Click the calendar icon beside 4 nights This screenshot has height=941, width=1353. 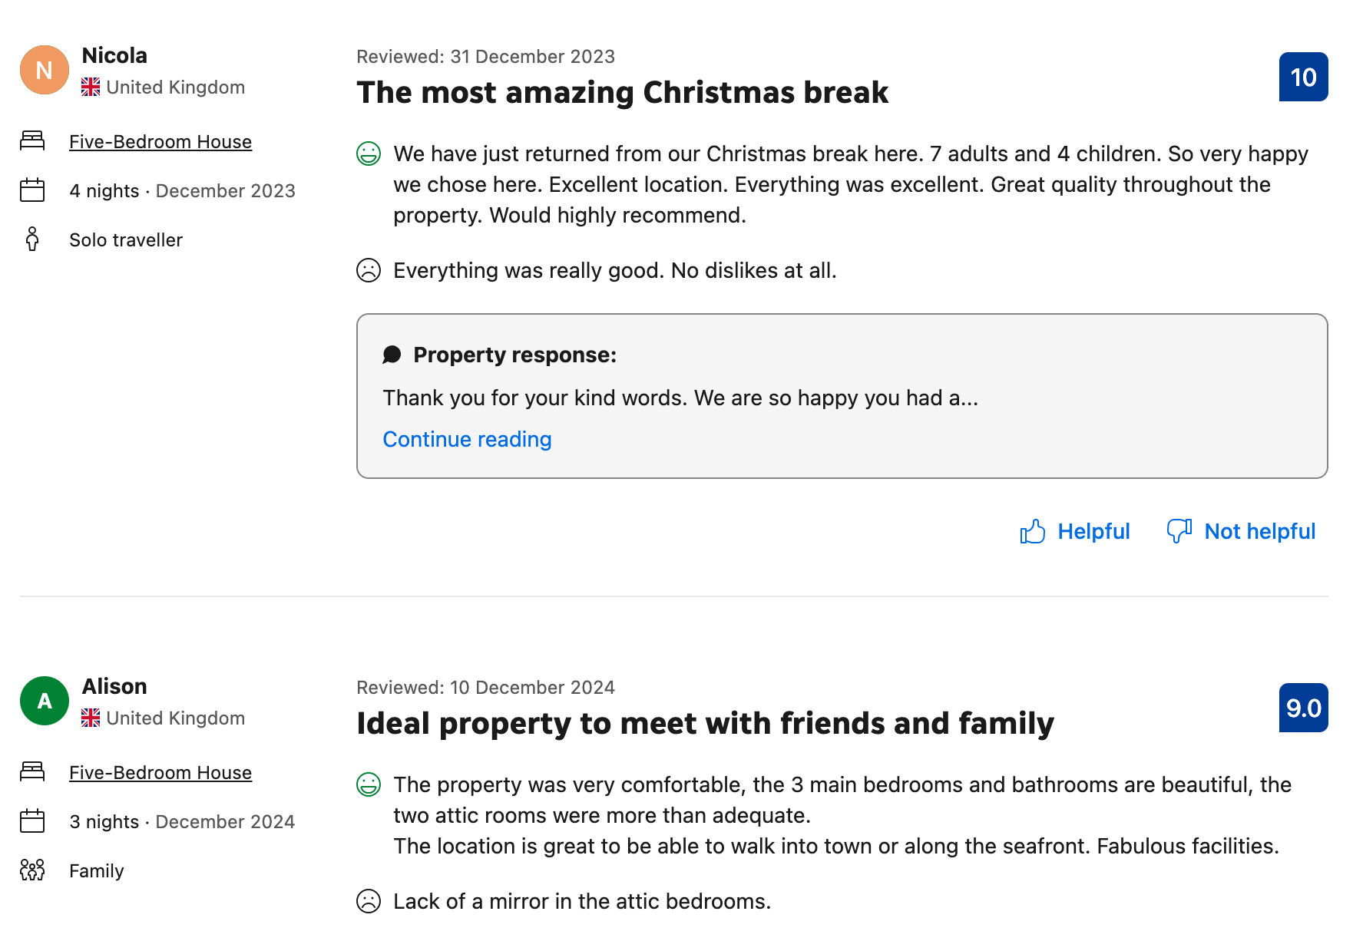pyautogui.click(x=32, y=190)
